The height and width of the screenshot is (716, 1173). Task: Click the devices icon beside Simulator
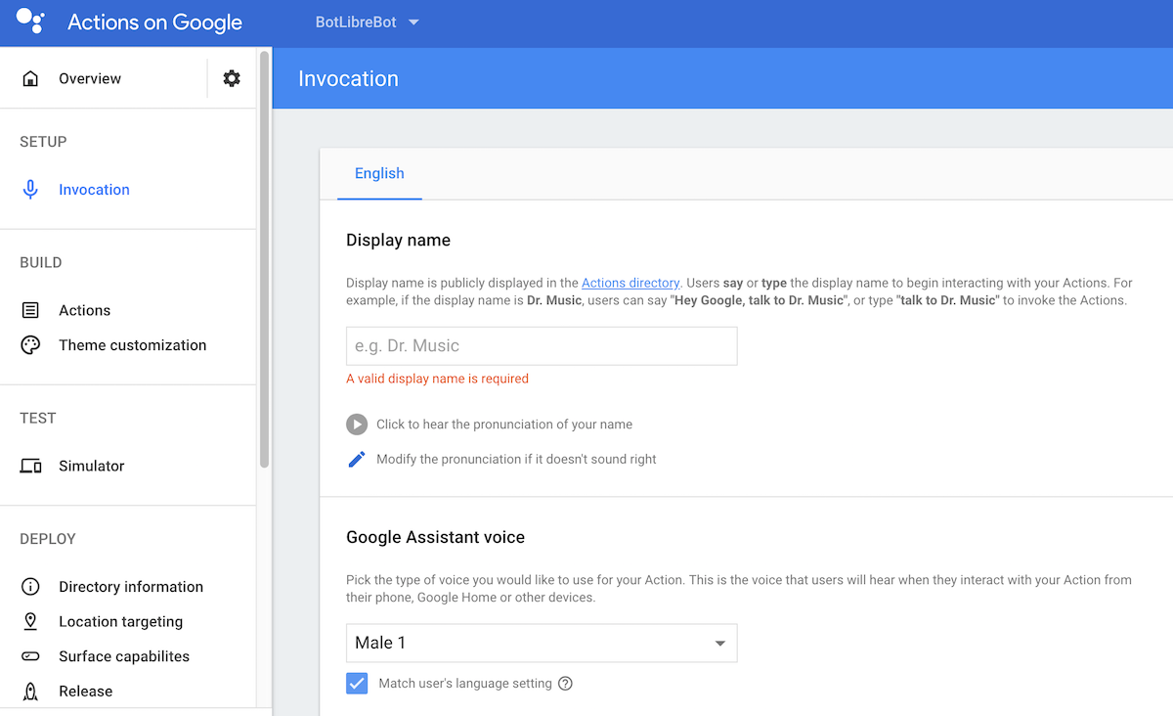tap(30, 467)
